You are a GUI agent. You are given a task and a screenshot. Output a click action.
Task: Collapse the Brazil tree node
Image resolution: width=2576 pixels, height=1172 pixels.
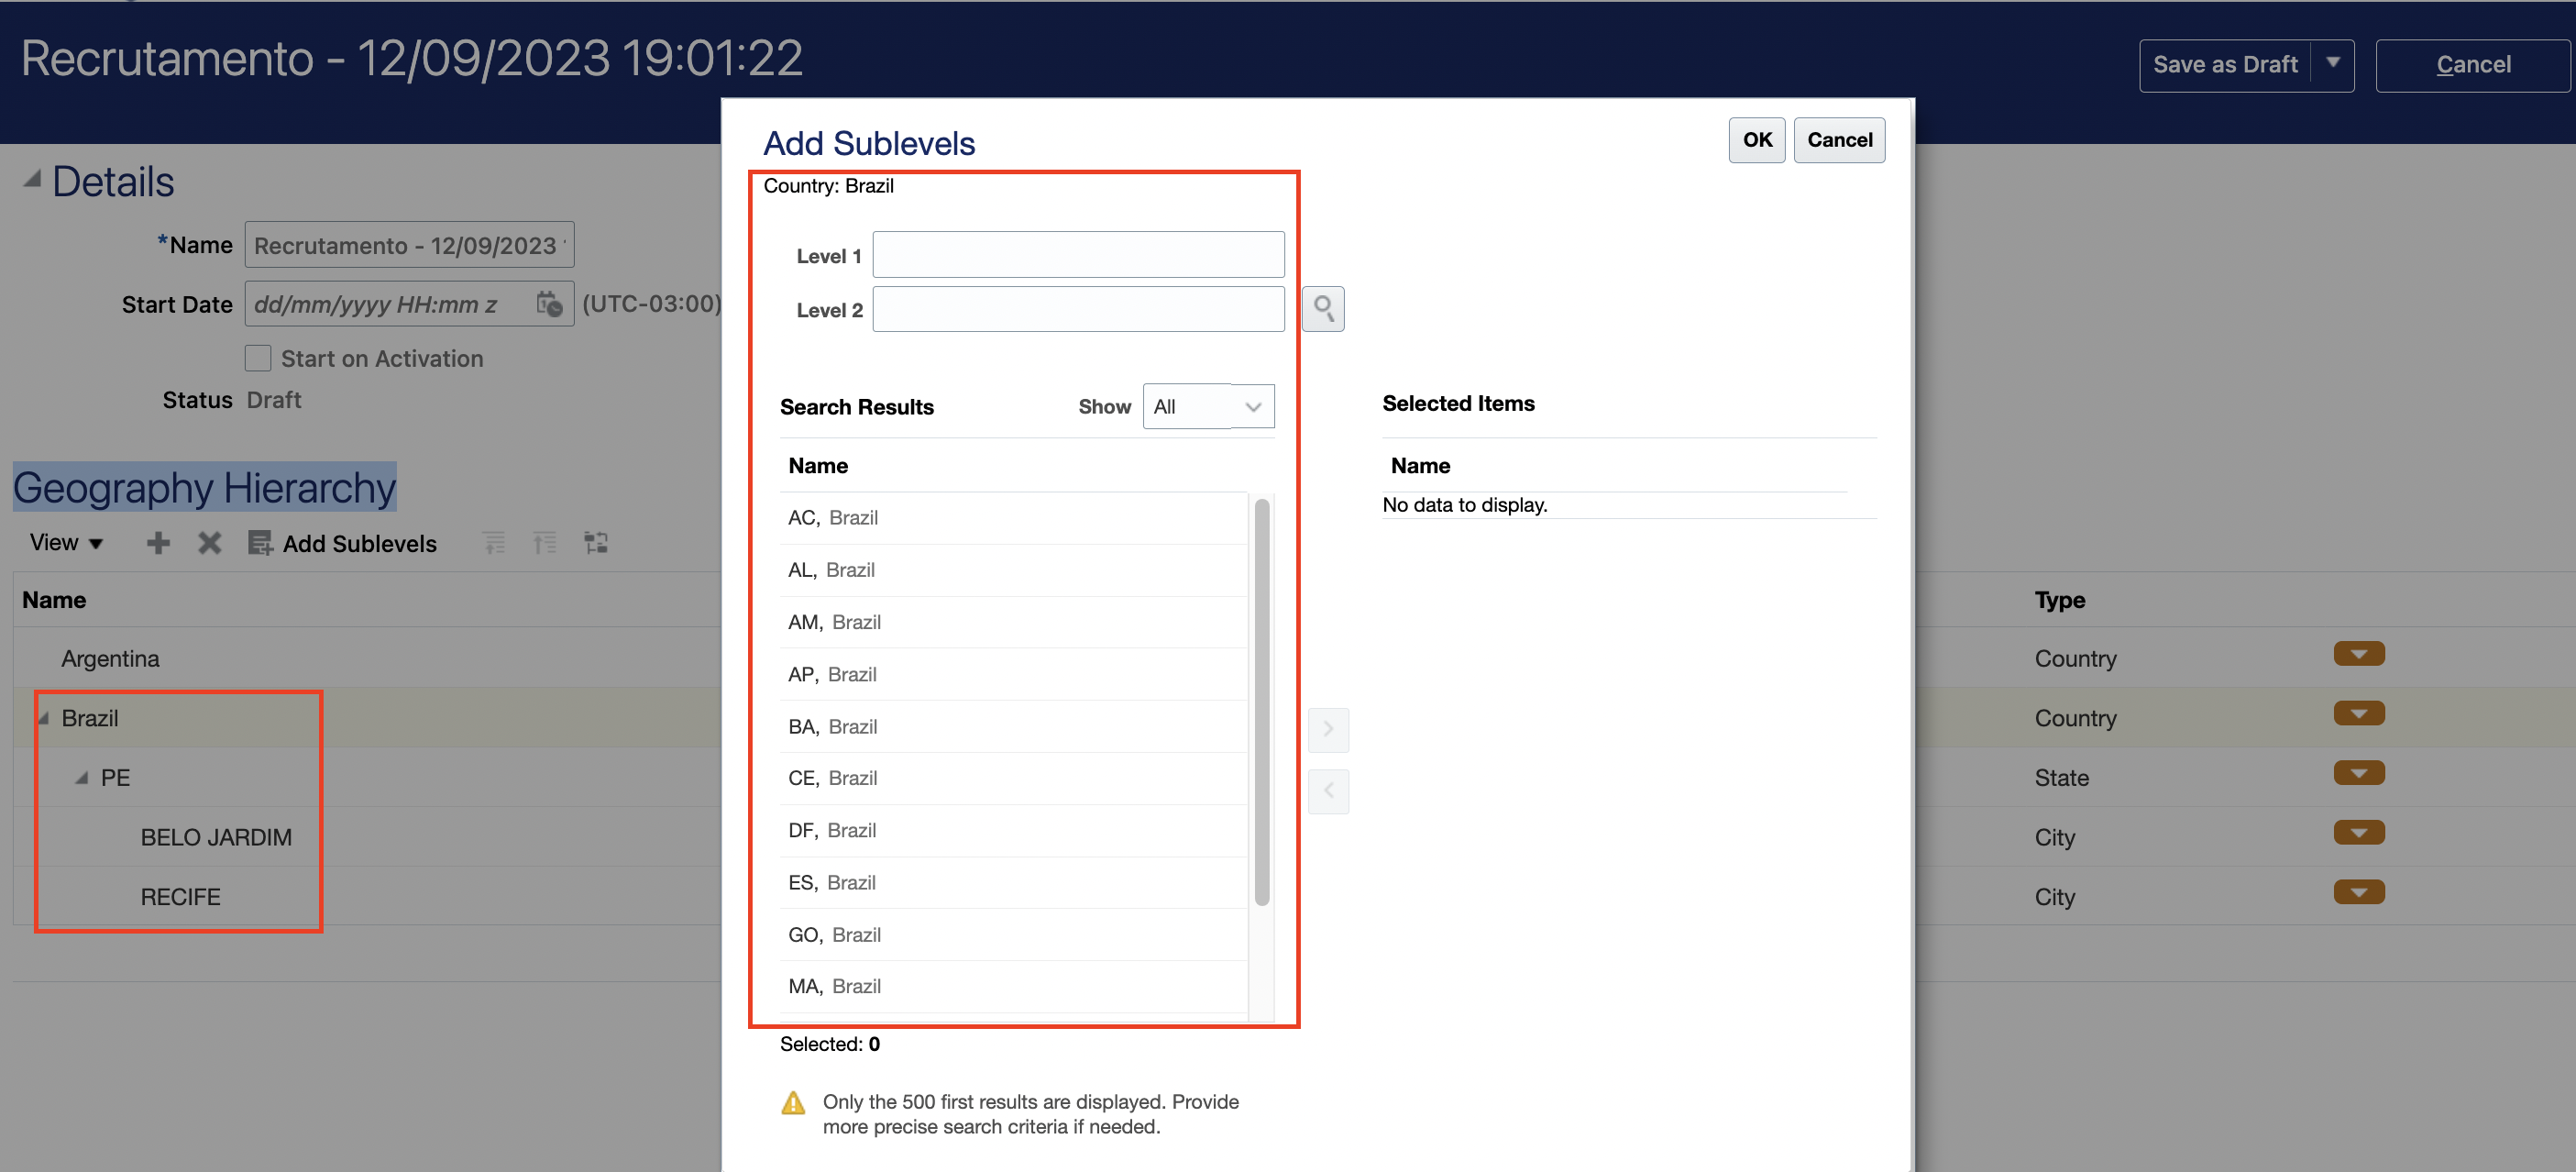(x=43, y=718)
